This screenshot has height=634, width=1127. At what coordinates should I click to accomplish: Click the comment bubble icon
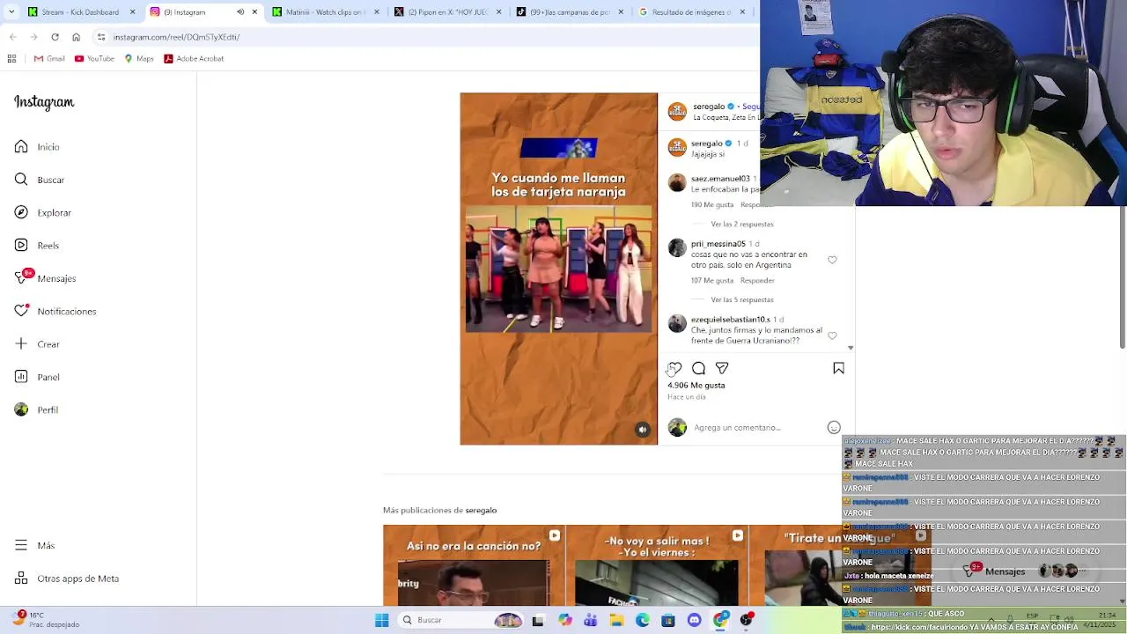tap(698, 368)
